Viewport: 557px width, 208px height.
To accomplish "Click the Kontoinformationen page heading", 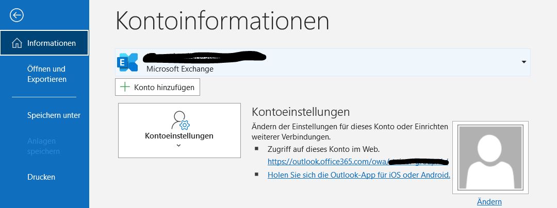I will (222, 21).
